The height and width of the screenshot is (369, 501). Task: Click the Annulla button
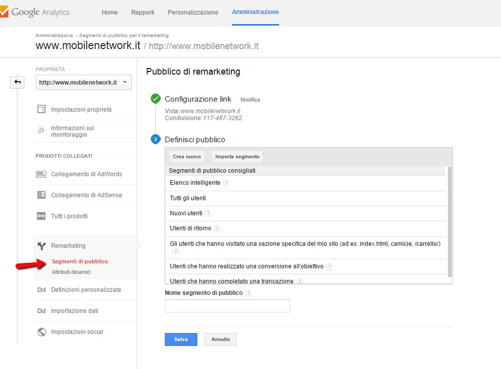point(220,339)
